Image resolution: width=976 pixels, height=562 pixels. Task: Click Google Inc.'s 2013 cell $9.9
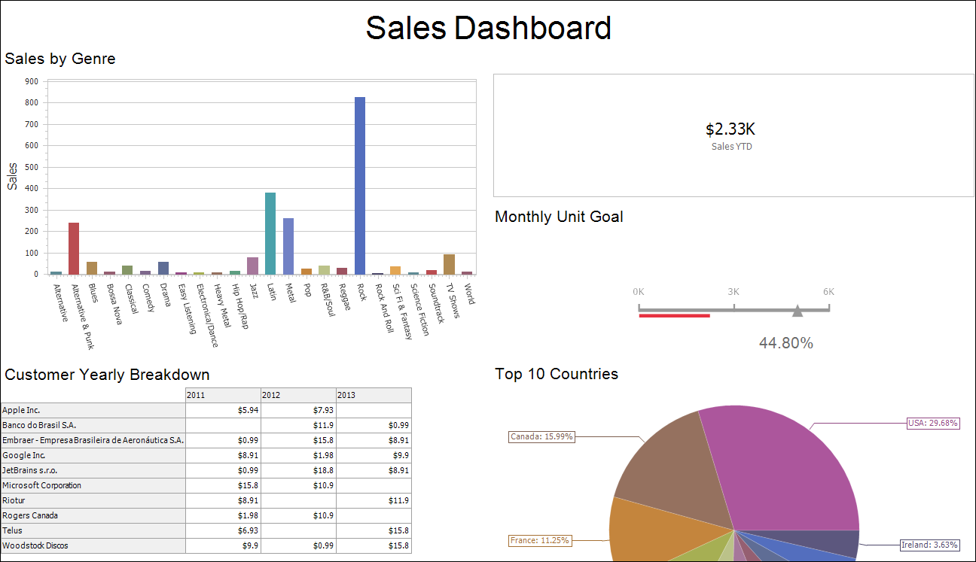(x=374, y=455)
